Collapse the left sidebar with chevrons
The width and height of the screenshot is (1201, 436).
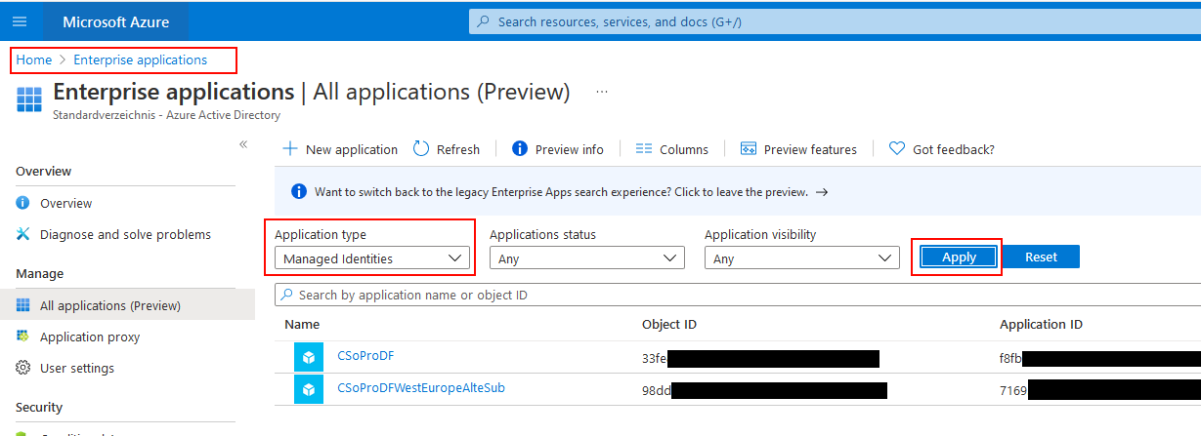(x=243, y=144)
